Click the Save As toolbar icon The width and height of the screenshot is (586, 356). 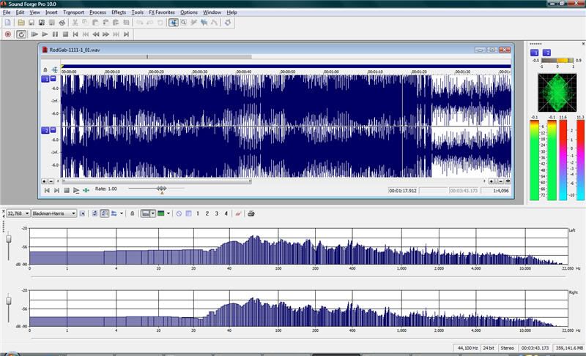click(42, 23)
